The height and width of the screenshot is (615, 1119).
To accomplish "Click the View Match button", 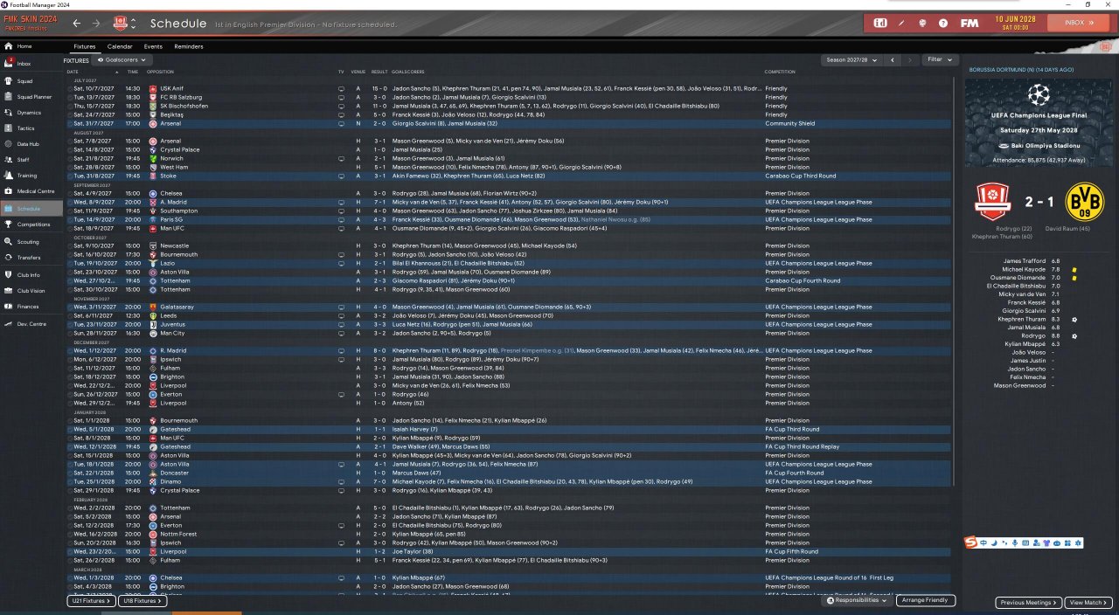I will pos(1088,603).
